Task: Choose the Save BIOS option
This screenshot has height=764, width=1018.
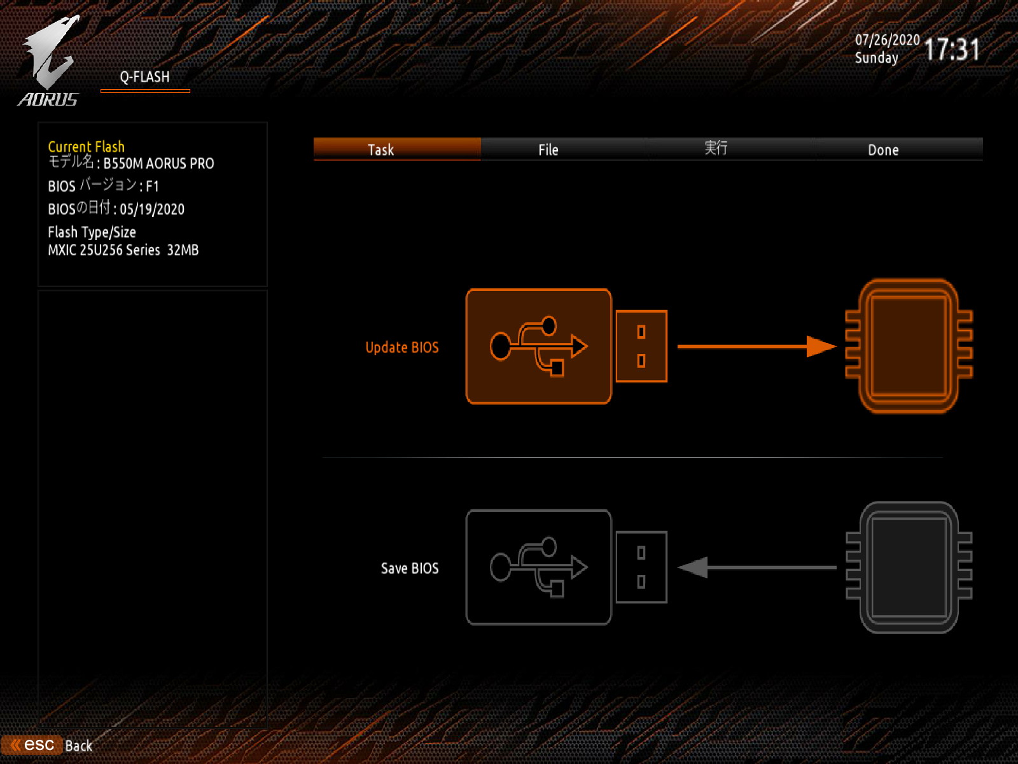Action: pyautogui.click(x=410, y=569)
